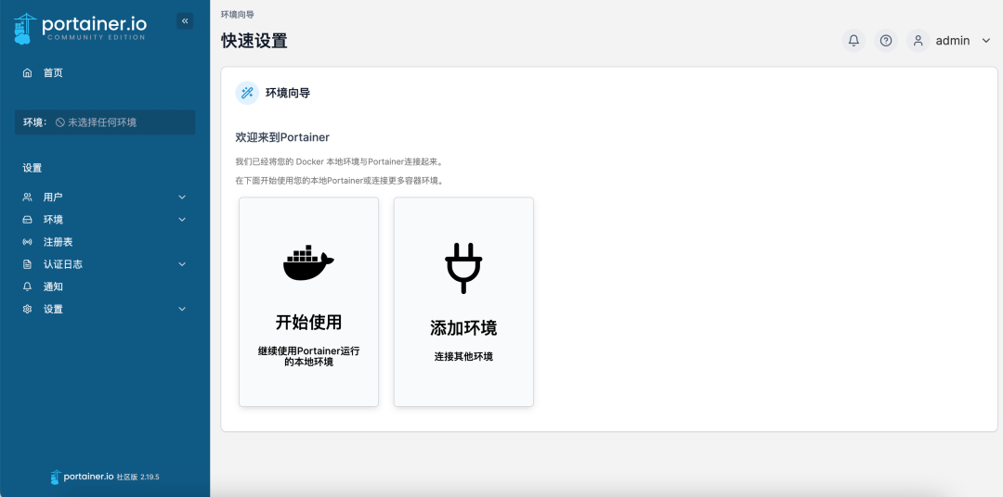1003x497 pixels.
Task: Select the 开始使用 card
Action: click(309, 302)
